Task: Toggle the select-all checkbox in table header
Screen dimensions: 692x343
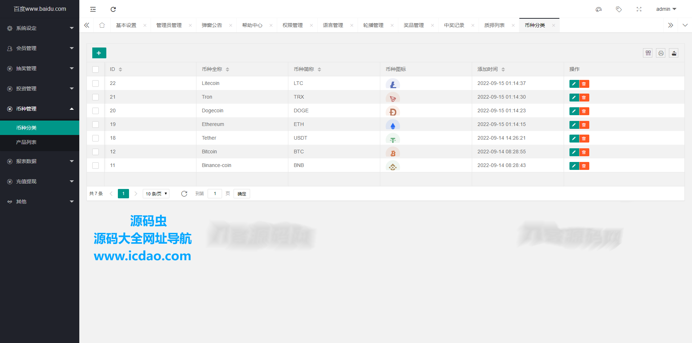Action: coord(96,69)
